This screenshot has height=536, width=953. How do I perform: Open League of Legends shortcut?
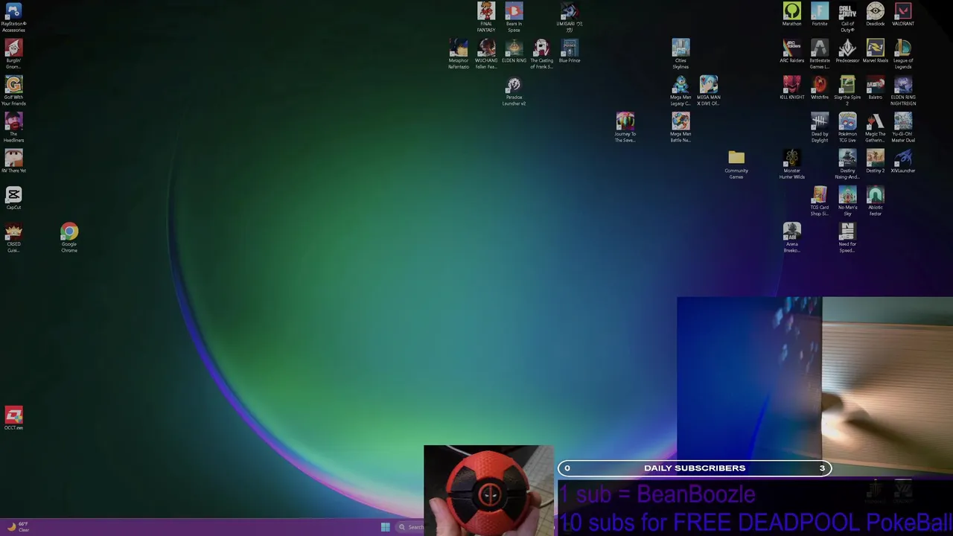tap(903, 54)
